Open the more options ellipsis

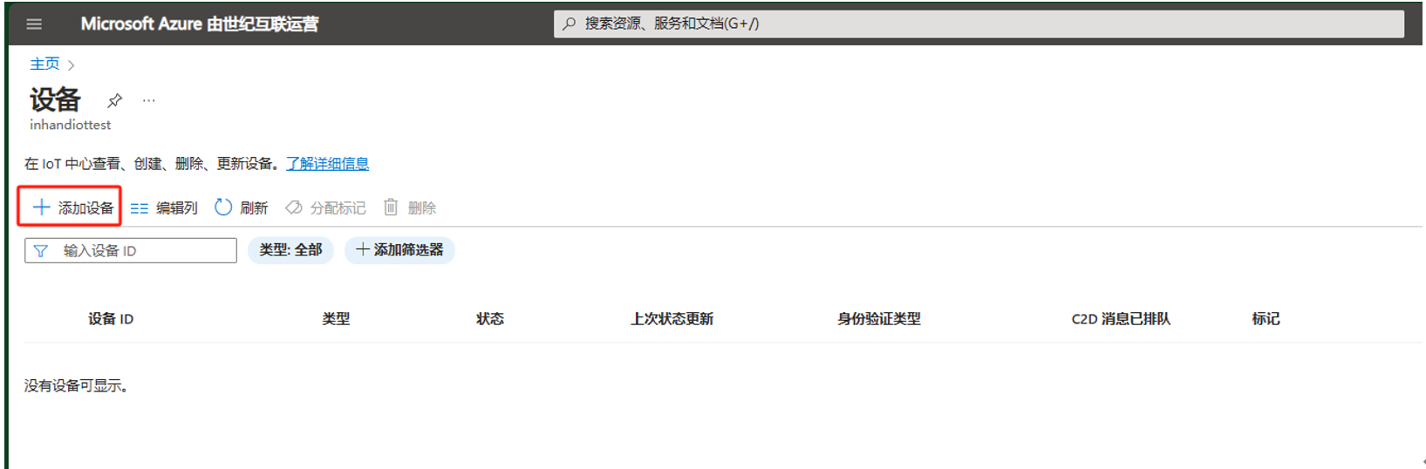[149, 100]
